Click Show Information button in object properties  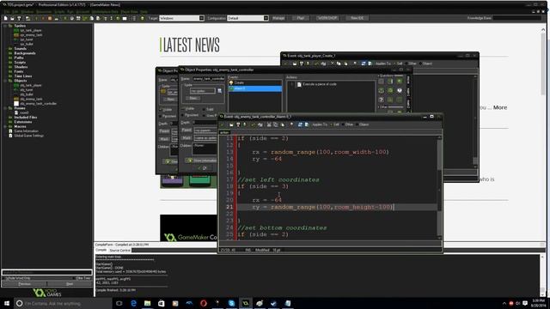click(201, 161)
